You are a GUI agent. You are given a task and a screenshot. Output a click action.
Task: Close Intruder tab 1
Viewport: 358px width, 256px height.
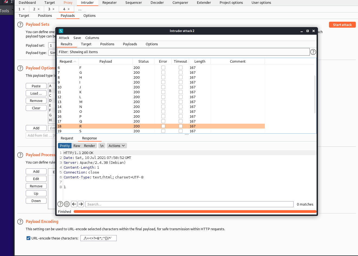click(24, 9)
